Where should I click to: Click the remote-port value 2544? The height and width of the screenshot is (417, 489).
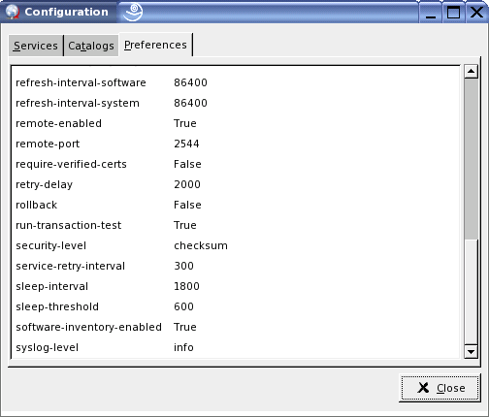click(x=186, y=144)
